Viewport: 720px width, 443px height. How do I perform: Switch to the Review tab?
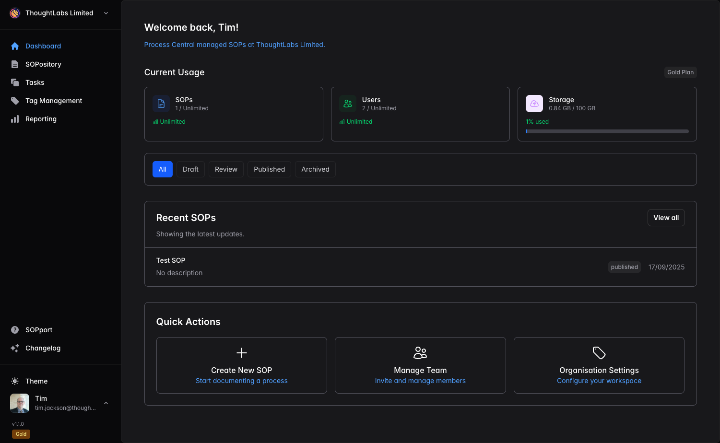[226, 169]
